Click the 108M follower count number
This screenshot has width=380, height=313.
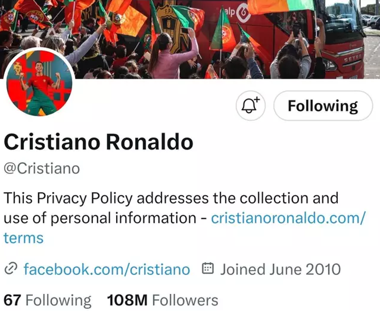click(x=127, y=300)
